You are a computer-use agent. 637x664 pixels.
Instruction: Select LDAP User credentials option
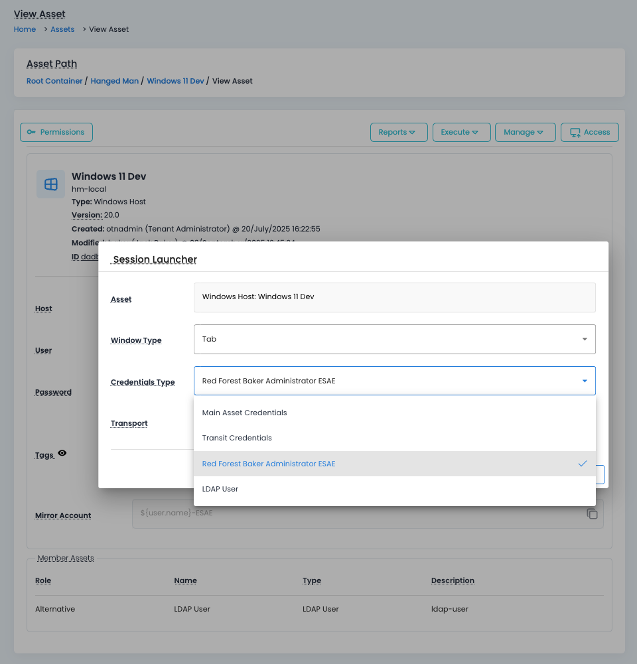220,489
